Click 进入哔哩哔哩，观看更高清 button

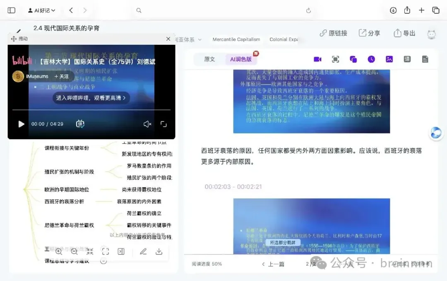[x=91, y=98]
